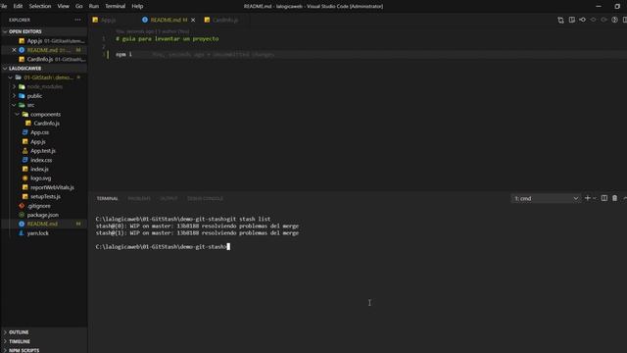Open the Help menu
This screenshot has height=353, width=627.
(x=137, y=6)
